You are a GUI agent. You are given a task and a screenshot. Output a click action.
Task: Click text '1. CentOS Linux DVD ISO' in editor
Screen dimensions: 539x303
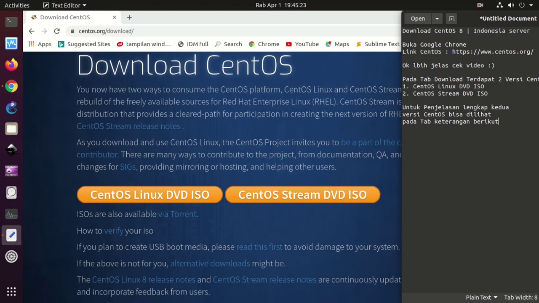(443, 86)
